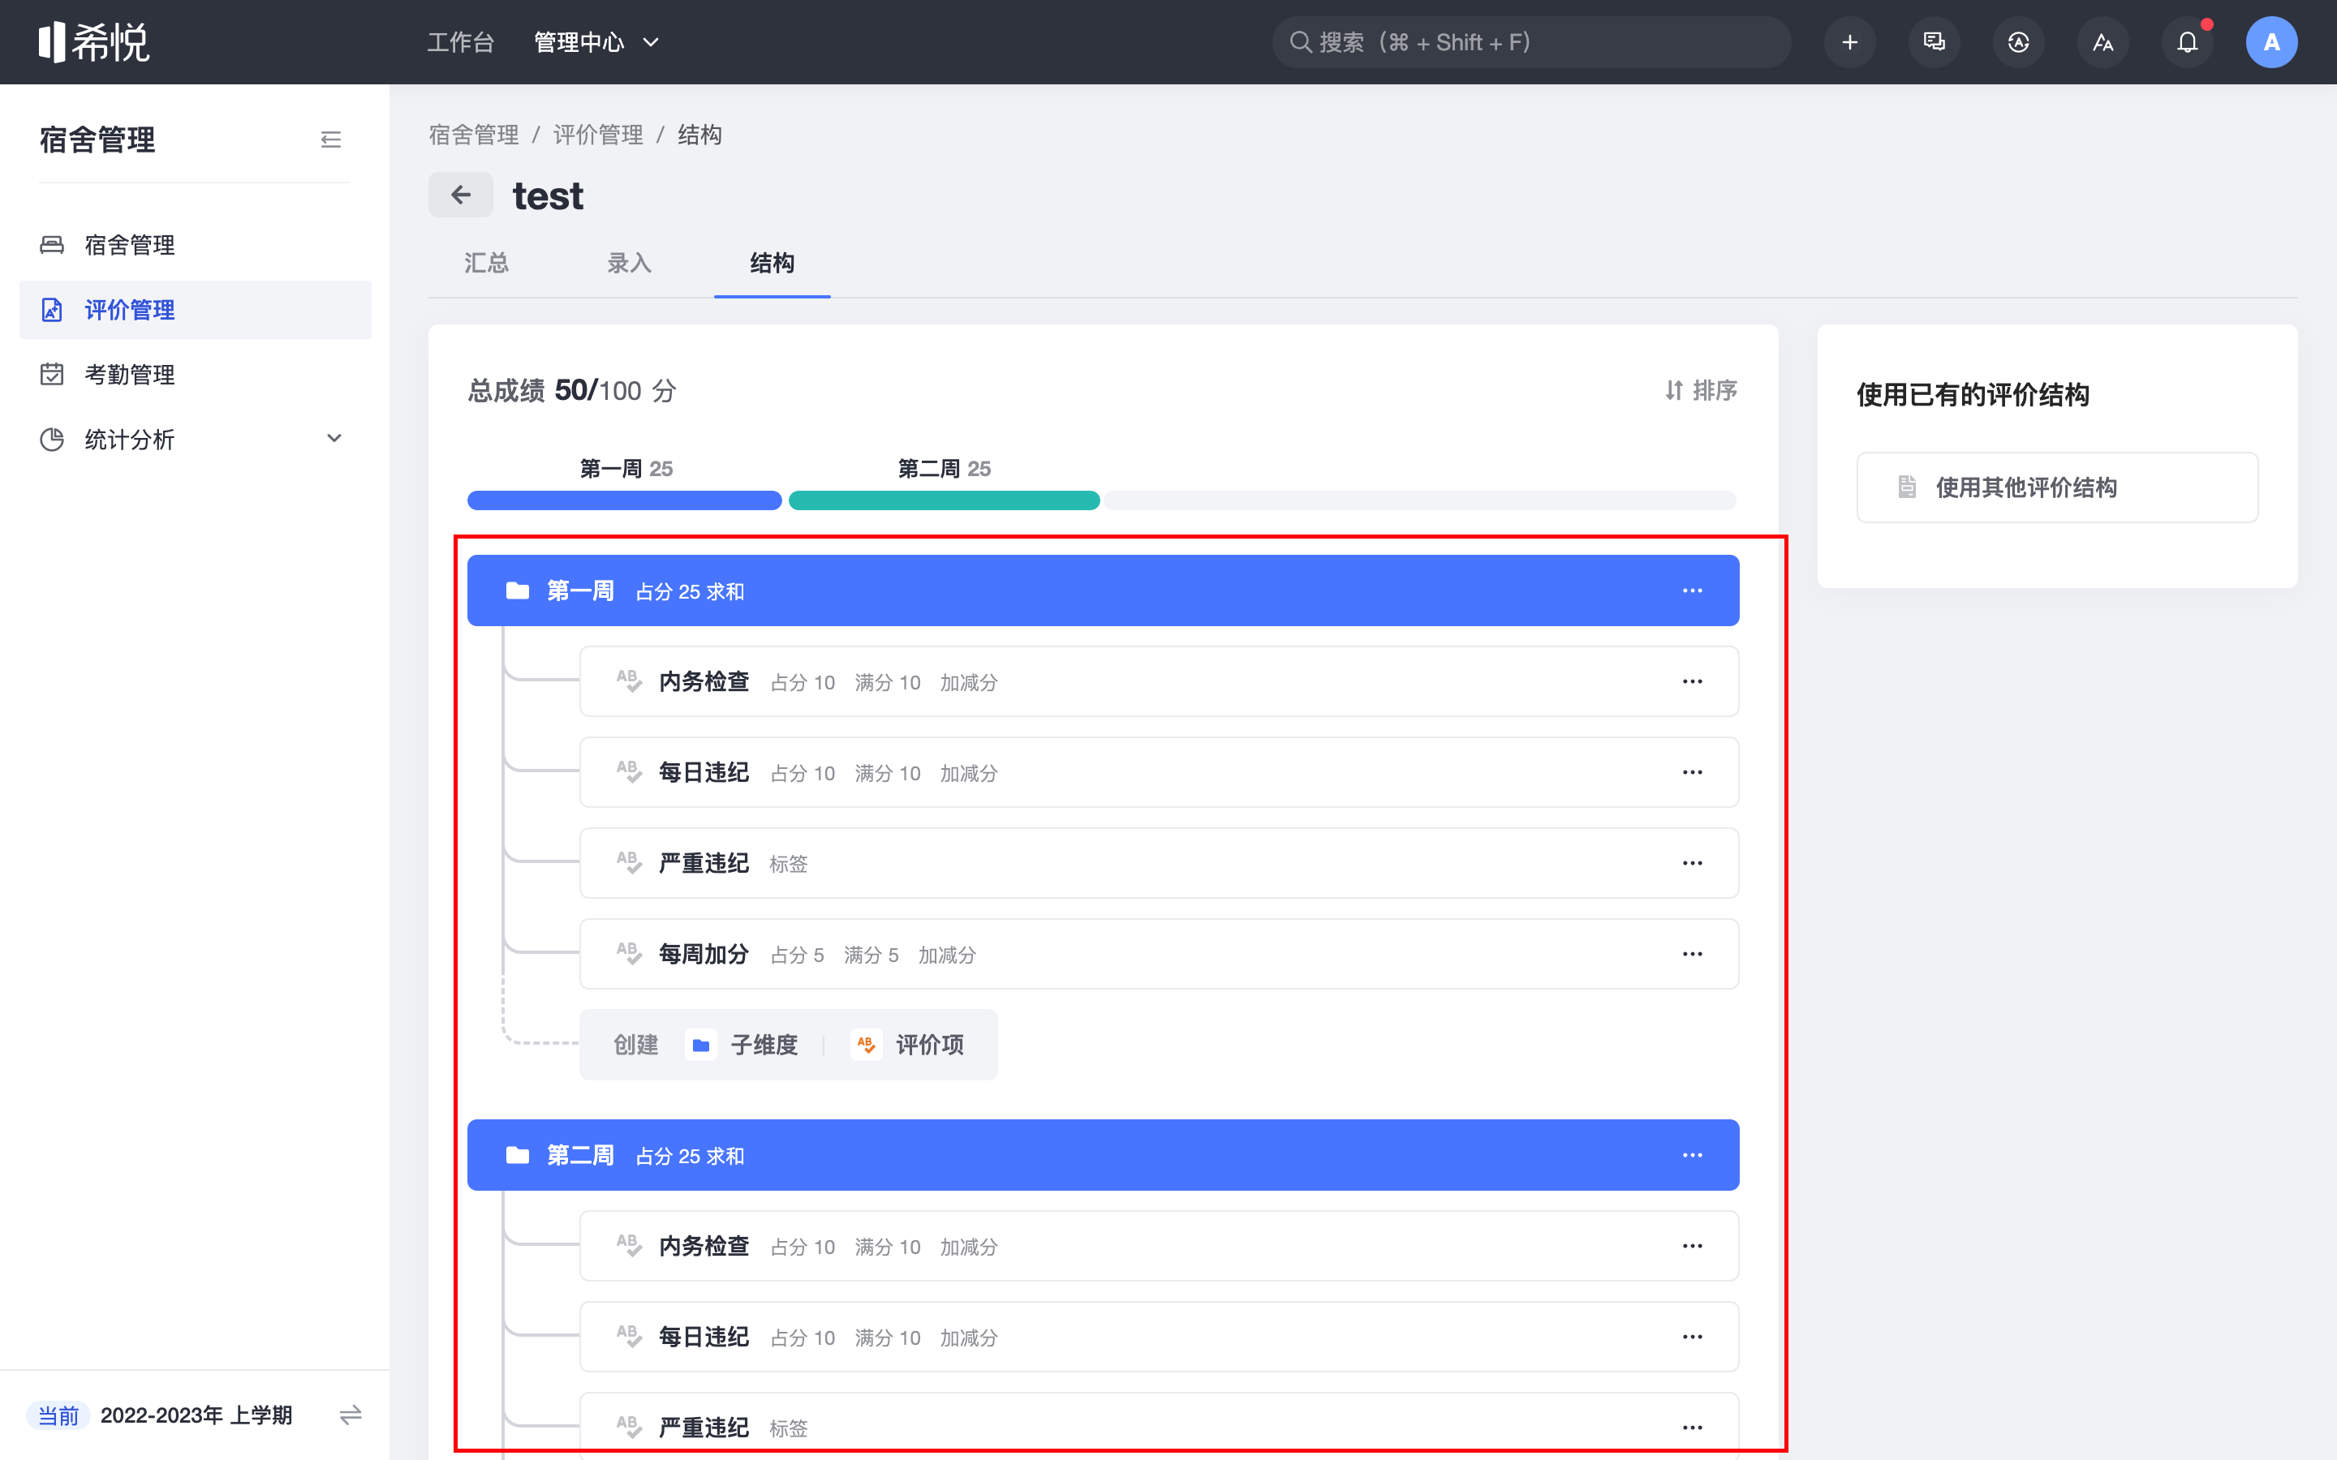Click the plus create icon in header
Viewport: 2337px width, 1460px height.
click(x=1849, y=42)
